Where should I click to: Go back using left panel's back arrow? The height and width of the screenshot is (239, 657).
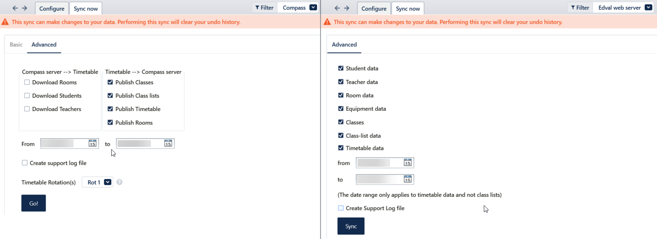[x=15, y=8]
